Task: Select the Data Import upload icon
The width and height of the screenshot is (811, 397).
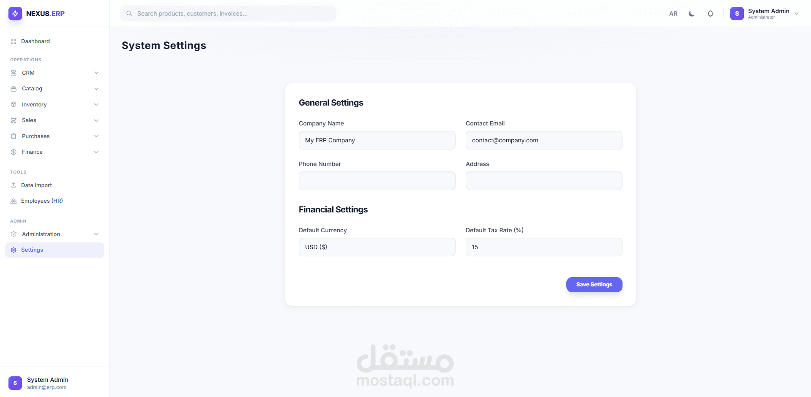Action: pos(14,185)
